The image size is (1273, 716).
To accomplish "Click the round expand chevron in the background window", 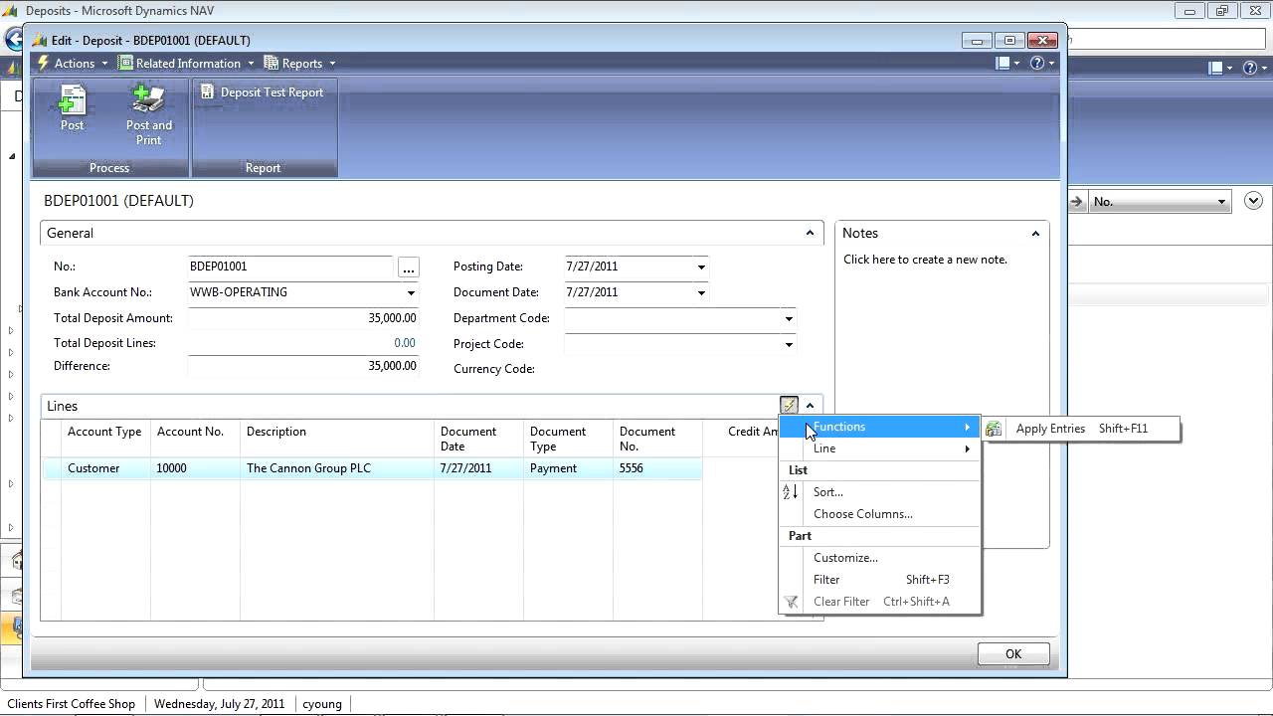I will (1253, 201).
